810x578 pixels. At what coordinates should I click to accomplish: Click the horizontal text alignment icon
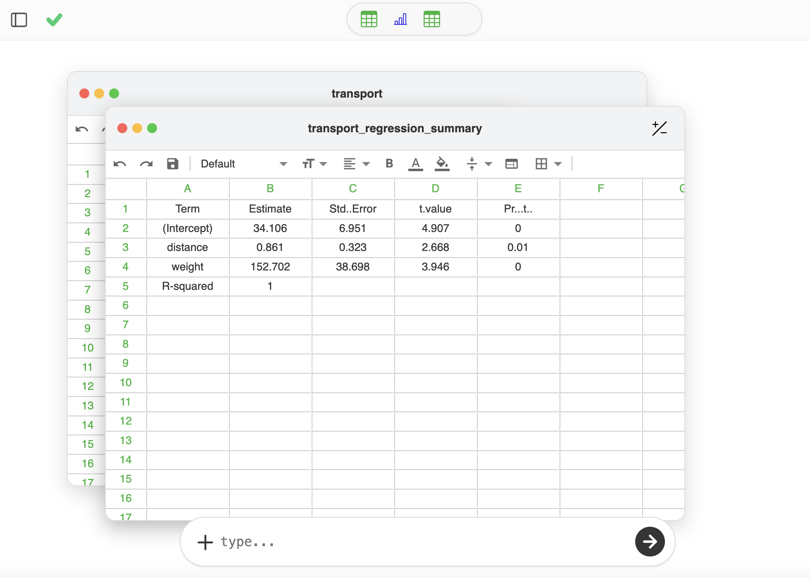coord(350,164)
